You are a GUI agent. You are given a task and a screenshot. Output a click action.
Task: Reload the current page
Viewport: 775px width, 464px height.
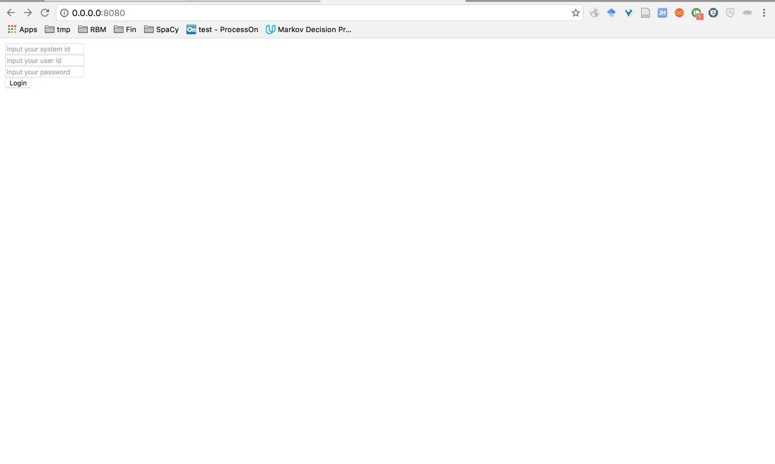[x=45, y=13]
